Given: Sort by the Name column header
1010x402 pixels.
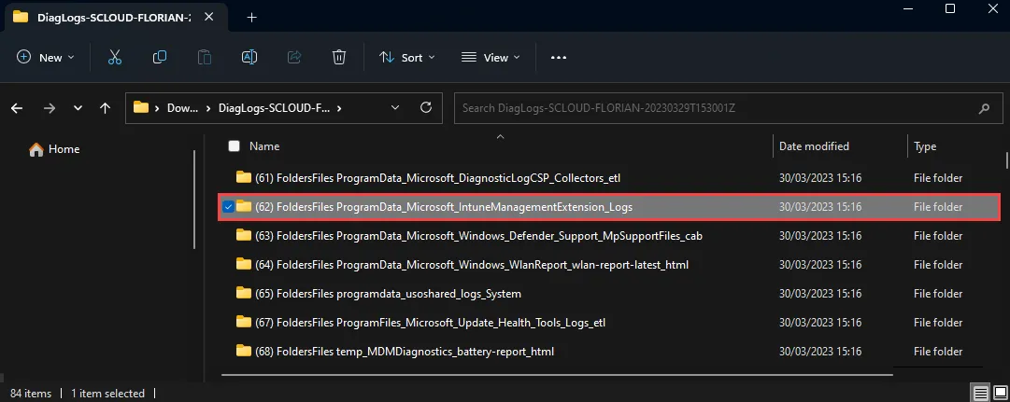Looking at the screenshot, I should click(264, 146).
